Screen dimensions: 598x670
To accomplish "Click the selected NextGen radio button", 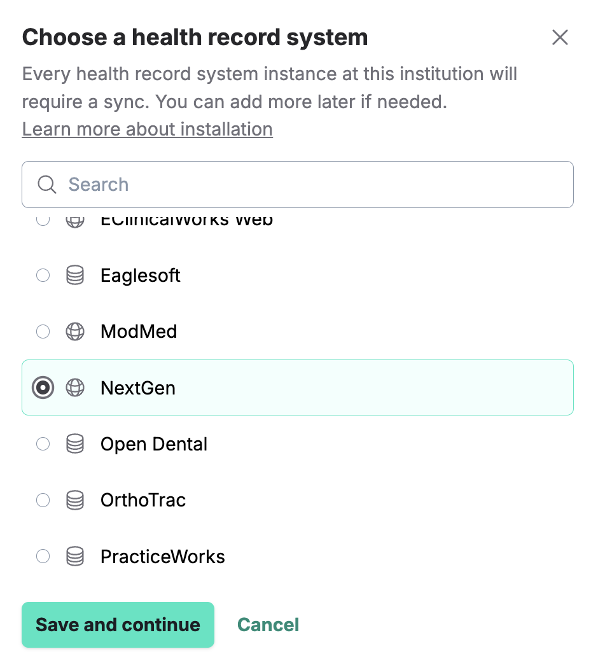I will pos(43,387).
